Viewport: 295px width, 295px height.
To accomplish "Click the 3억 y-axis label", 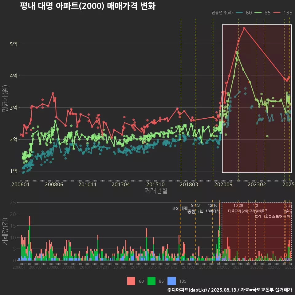I will tap(14, 108).
